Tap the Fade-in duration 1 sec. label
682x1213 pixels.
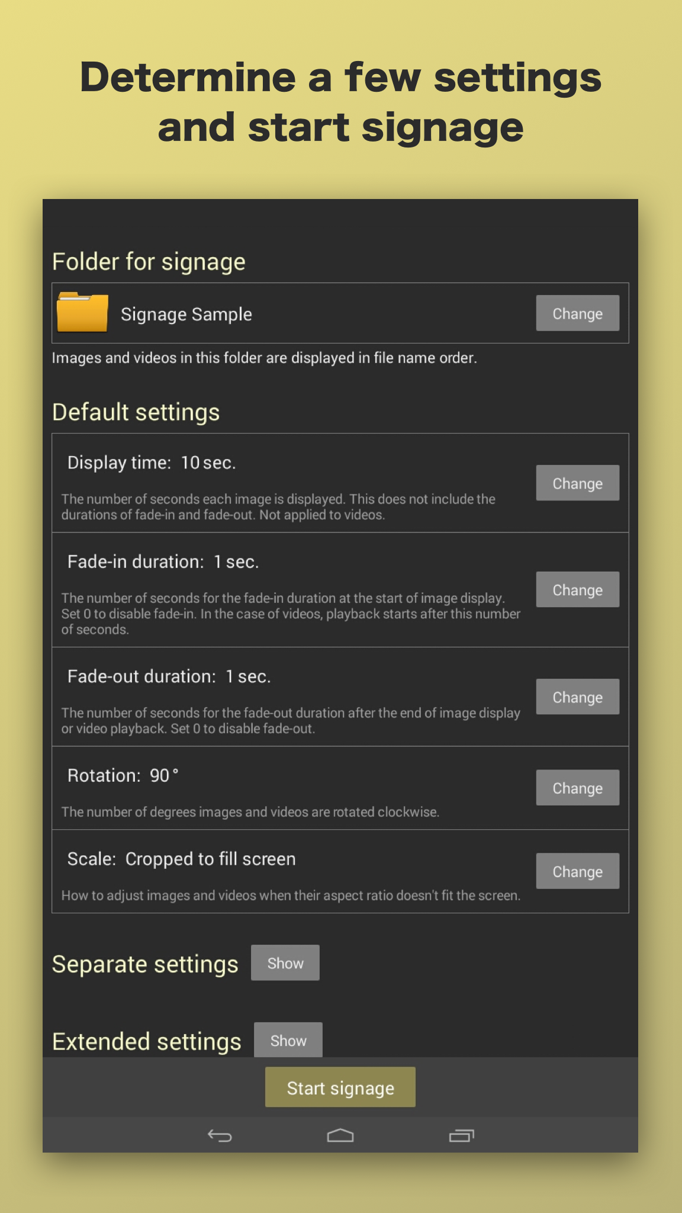point(163,561)
